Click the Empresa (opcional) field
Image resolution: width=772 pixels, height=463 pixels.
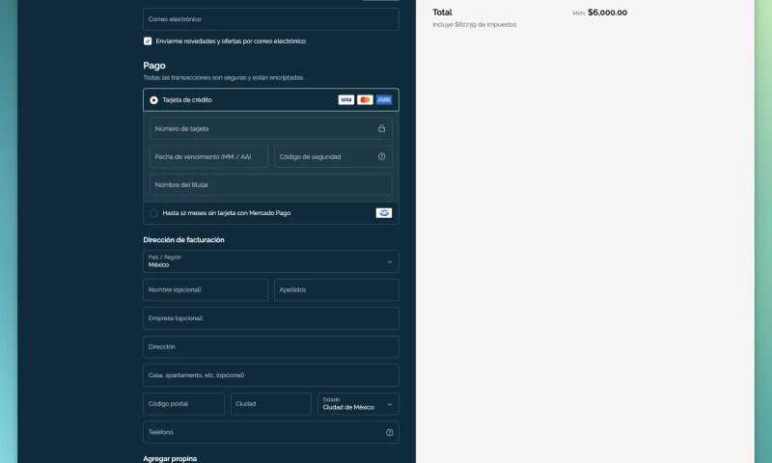pyautogui.click(x=271, y=318)
